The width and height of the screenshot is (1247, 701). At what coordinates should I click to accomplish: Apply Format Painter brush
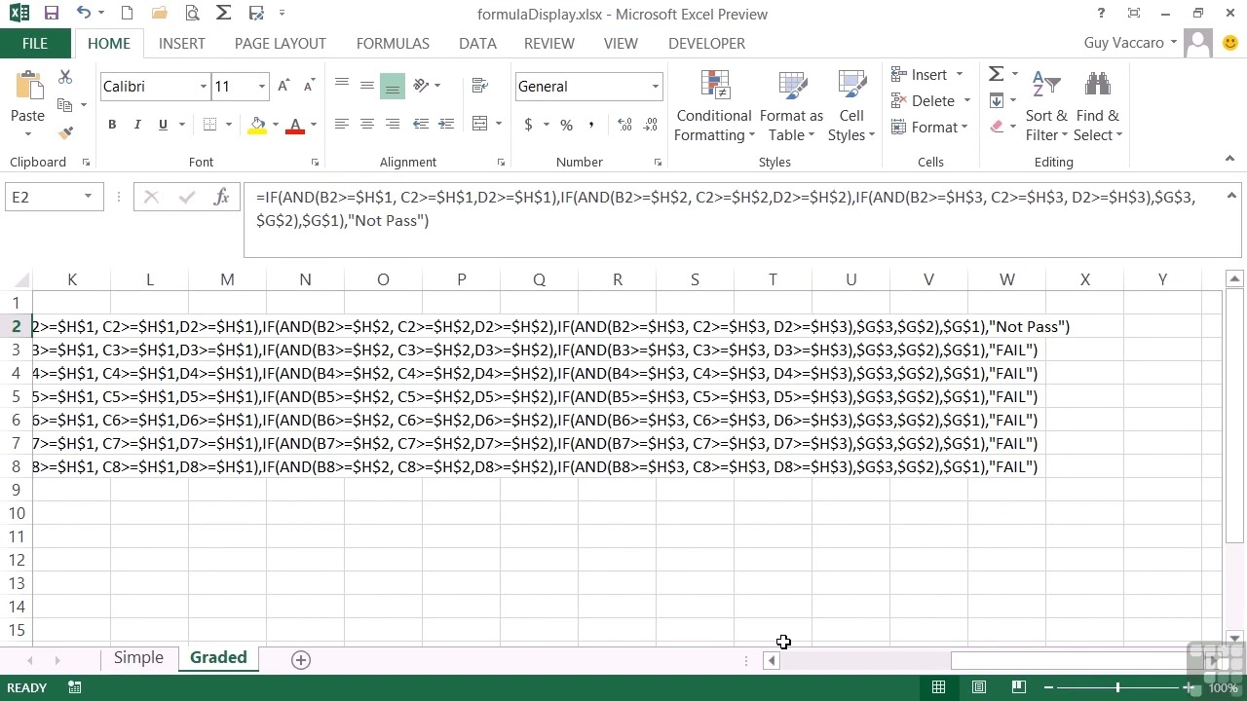point(65,132)
